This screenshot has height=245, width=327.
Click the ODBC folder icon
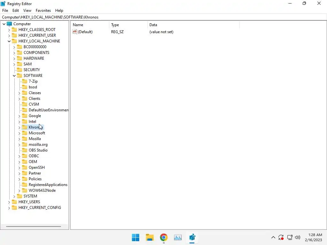[x=25, y=156]
